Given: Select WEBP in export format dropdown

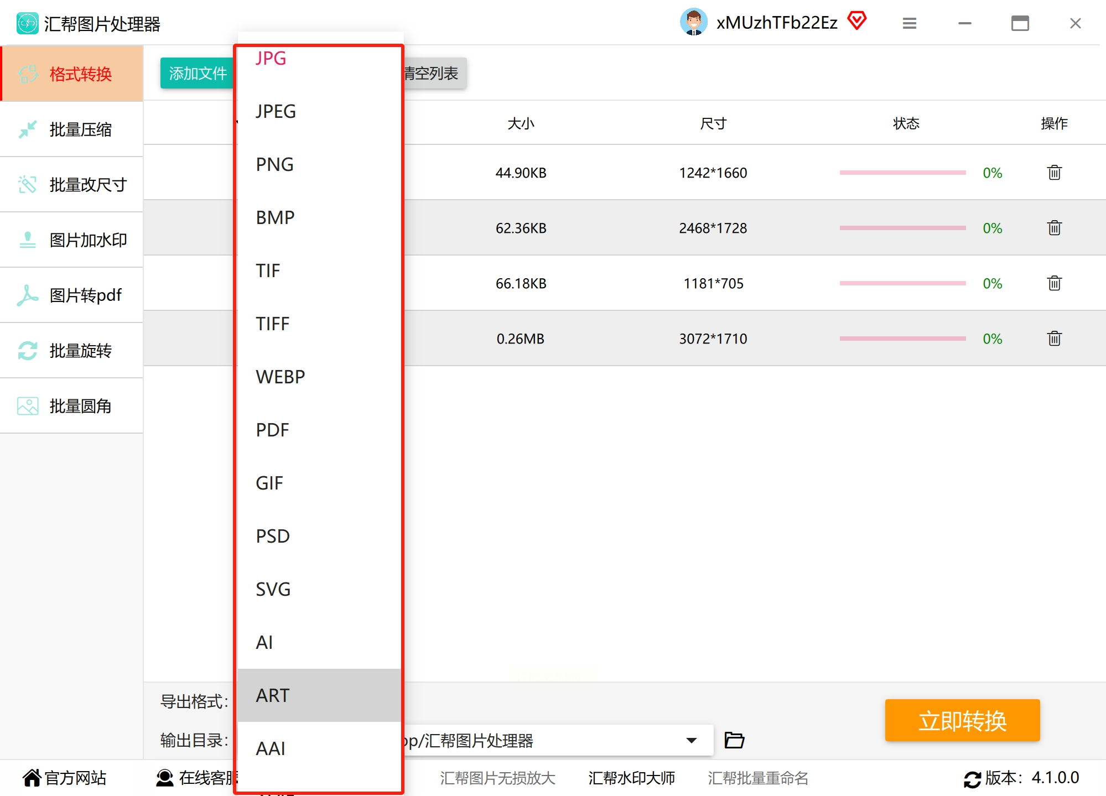Looking at the screenshot, I should pos(280,377).
